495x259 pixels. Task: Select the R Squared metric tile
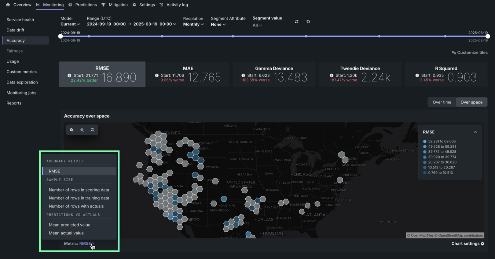pyautogui.click(x=446, y=74)
